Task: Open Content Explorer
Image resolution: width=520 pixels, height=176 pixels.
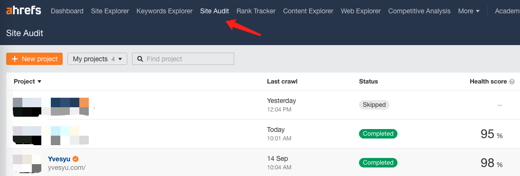Action: click(308, 11)
